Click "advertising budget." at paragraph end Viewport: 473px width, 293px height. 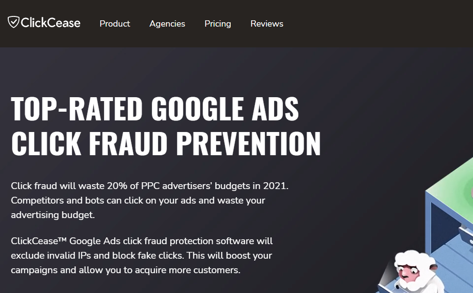tap(53, 215)
